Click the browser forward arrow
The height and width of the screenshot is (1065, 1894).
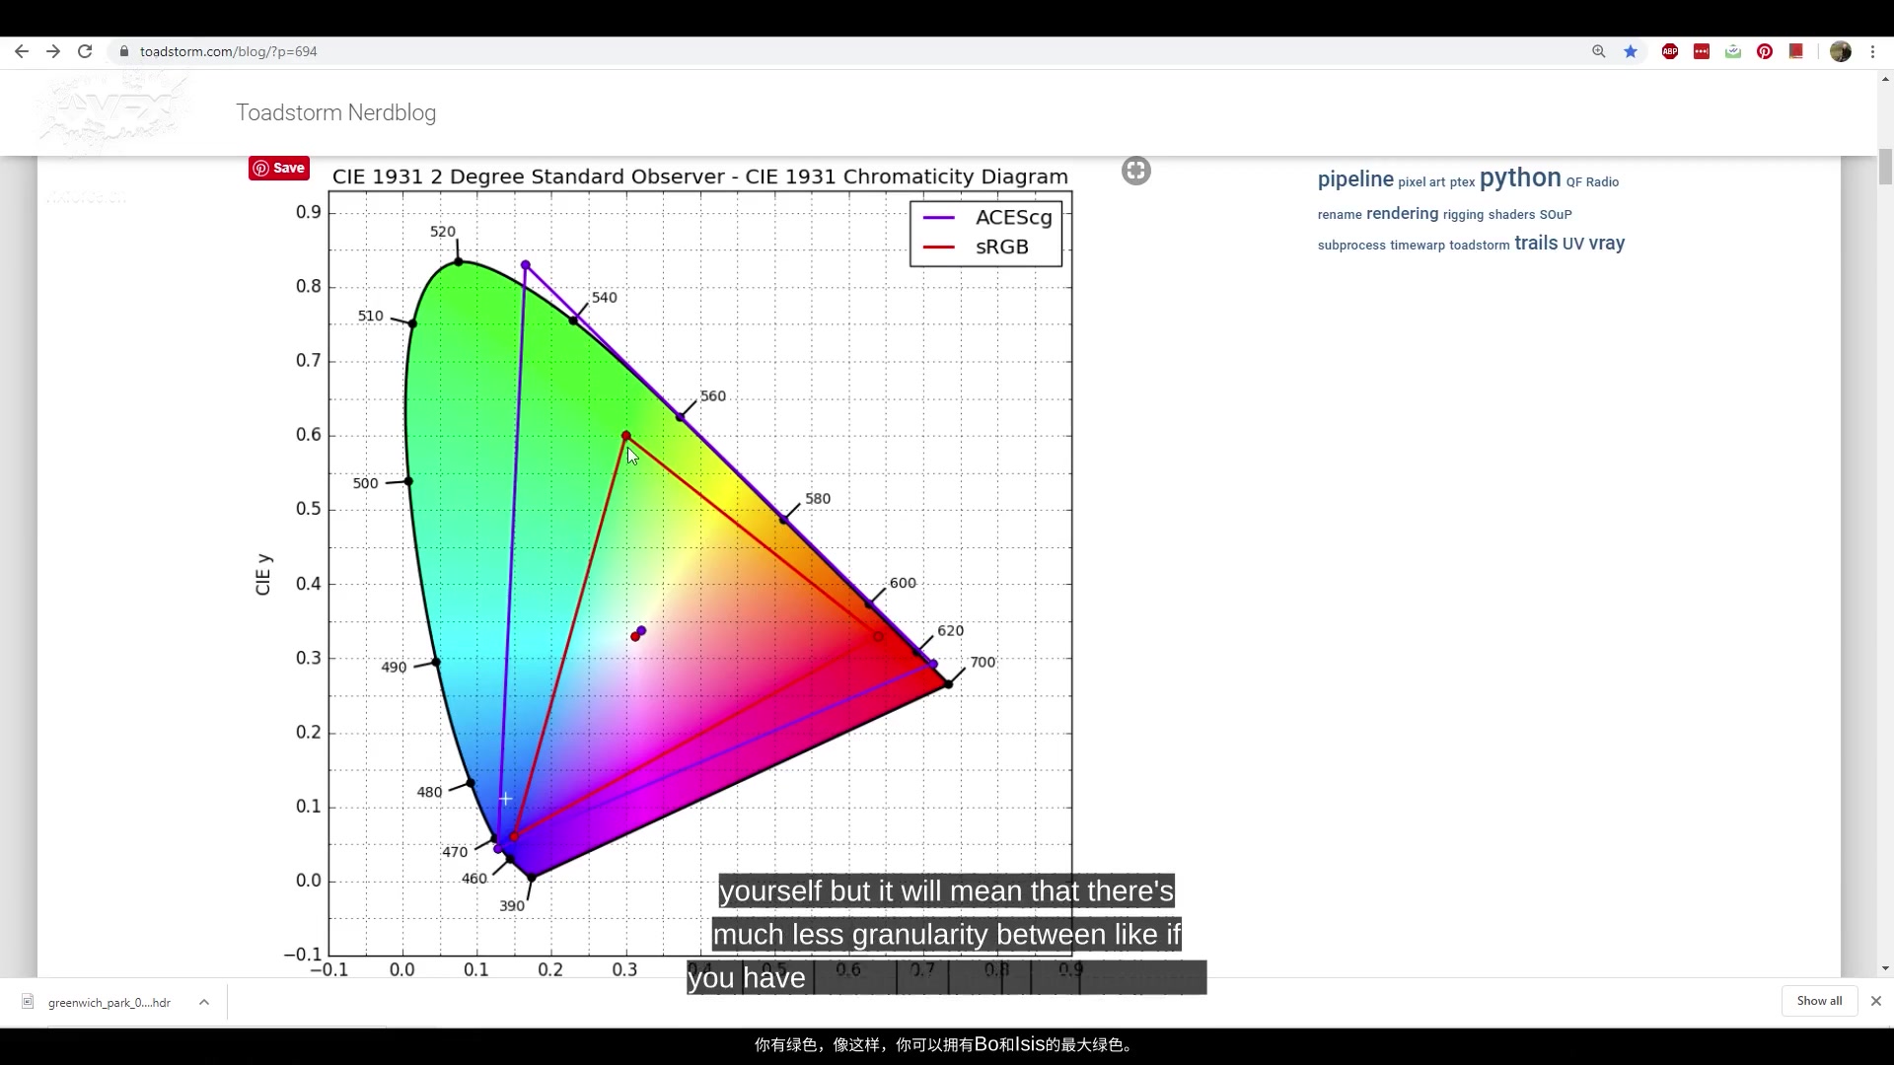pos(53,51)
